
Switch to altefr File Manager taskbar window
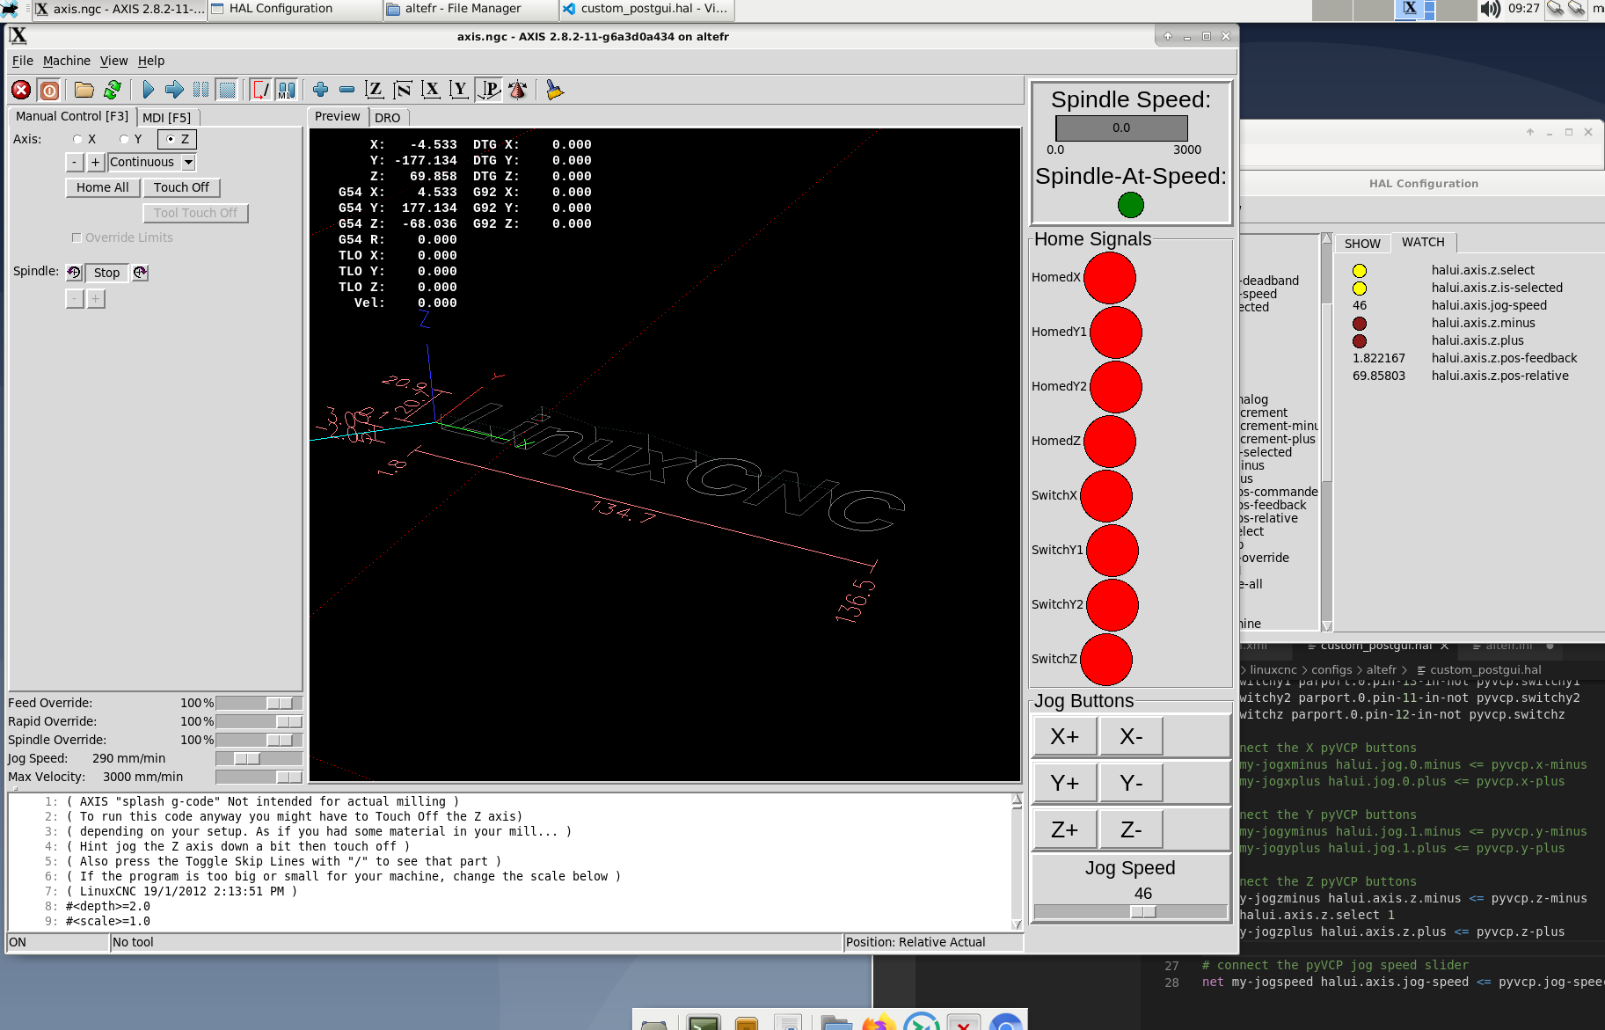coord(471,10)
